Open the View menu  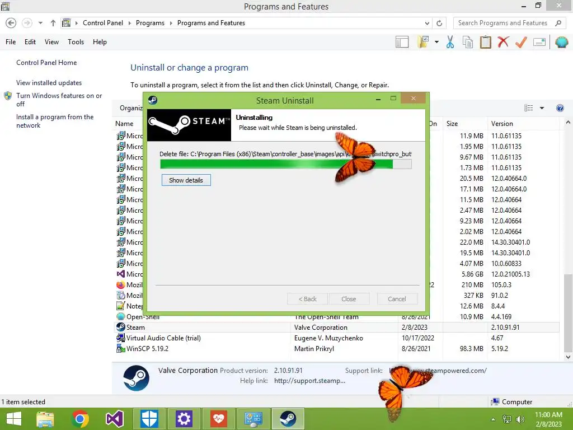(x=51, y=42)
